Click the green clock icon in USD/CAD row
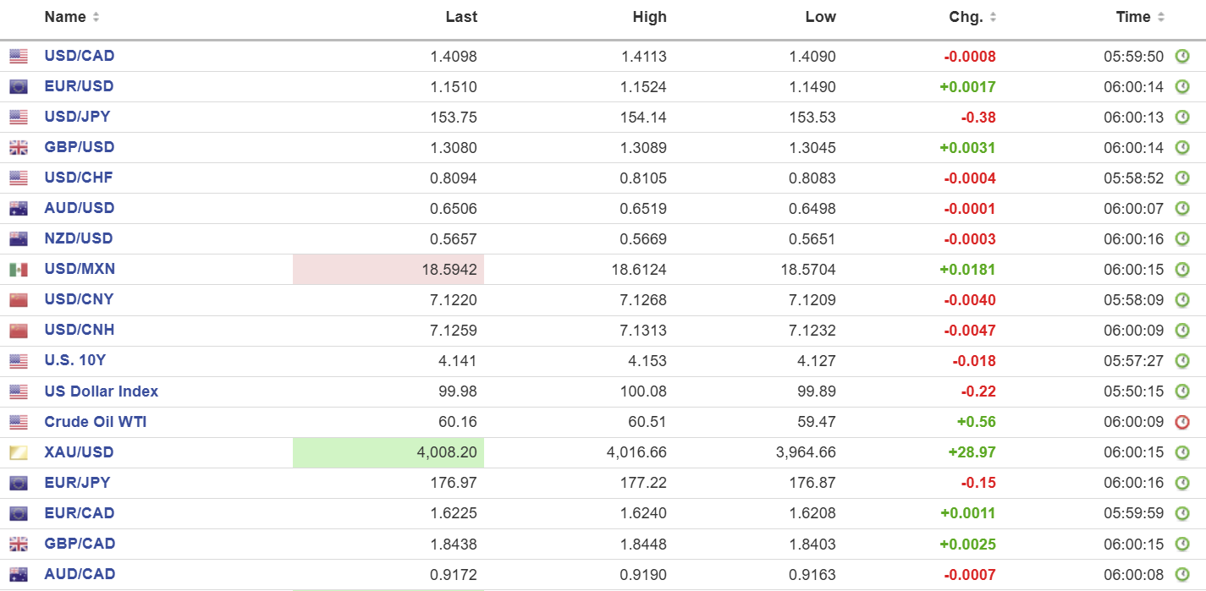 pyautogui.click(x=1182, y=57)
